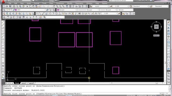Toggle lock icon for DIM layer
172x96 pixels.
tap(14, 10)
